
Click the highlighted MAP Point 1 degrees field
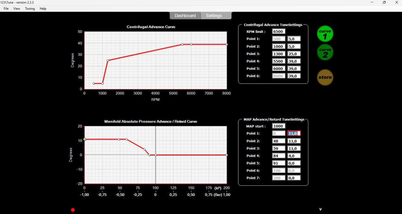294,133
